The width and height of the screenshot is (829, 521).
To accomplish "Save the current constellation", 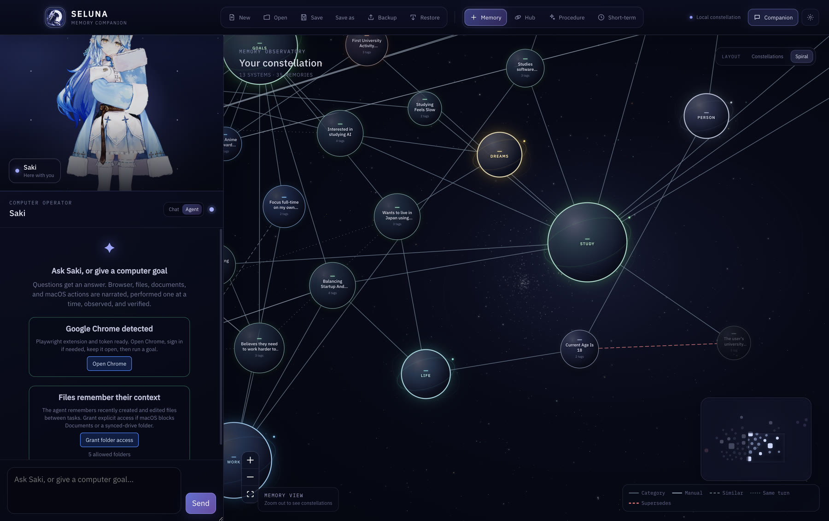I will tap(312, 18).
